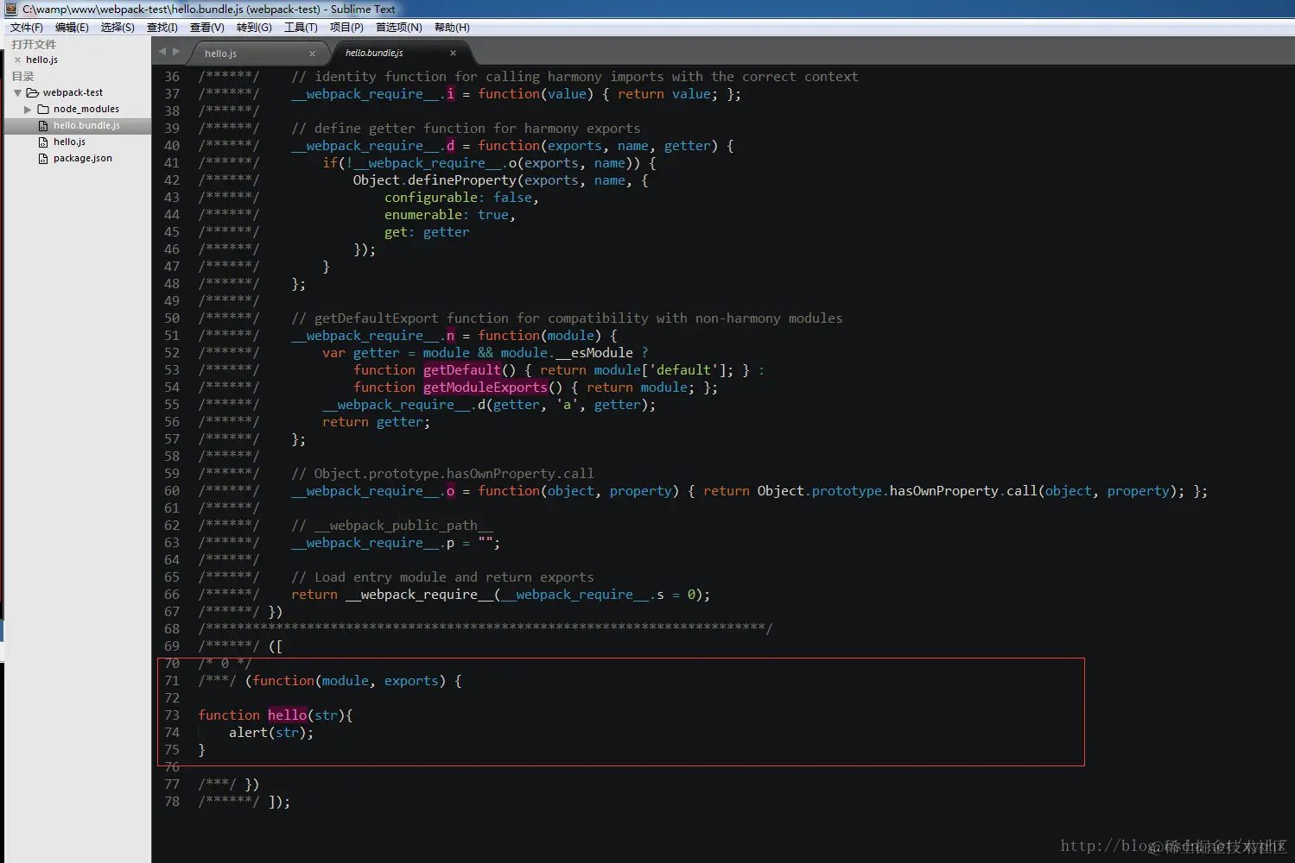
Task: Open the 查找(I) menu
Action: tap(162, 27)
